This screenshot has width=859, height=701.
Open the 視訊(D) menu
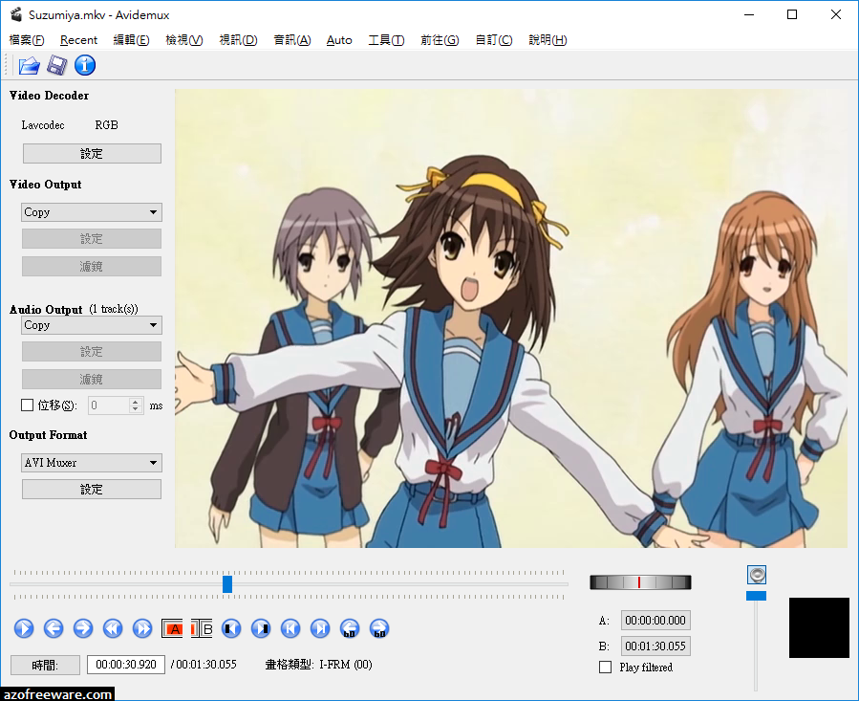pyautogui.click(x=238, y=40)
